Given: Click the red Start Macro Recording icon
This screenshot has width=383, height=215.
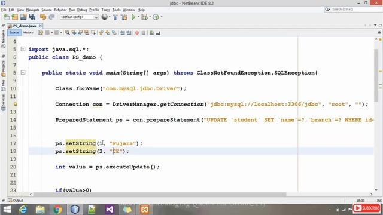Looking at the screenshot, I should (x=137, y=33).
